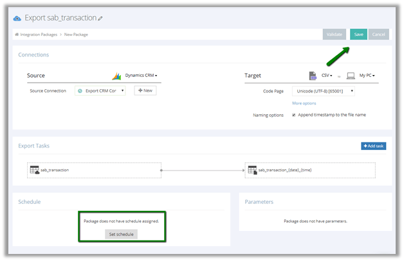Click the Set schedule button
The image size is (404, 261).
tap(121, 234)
